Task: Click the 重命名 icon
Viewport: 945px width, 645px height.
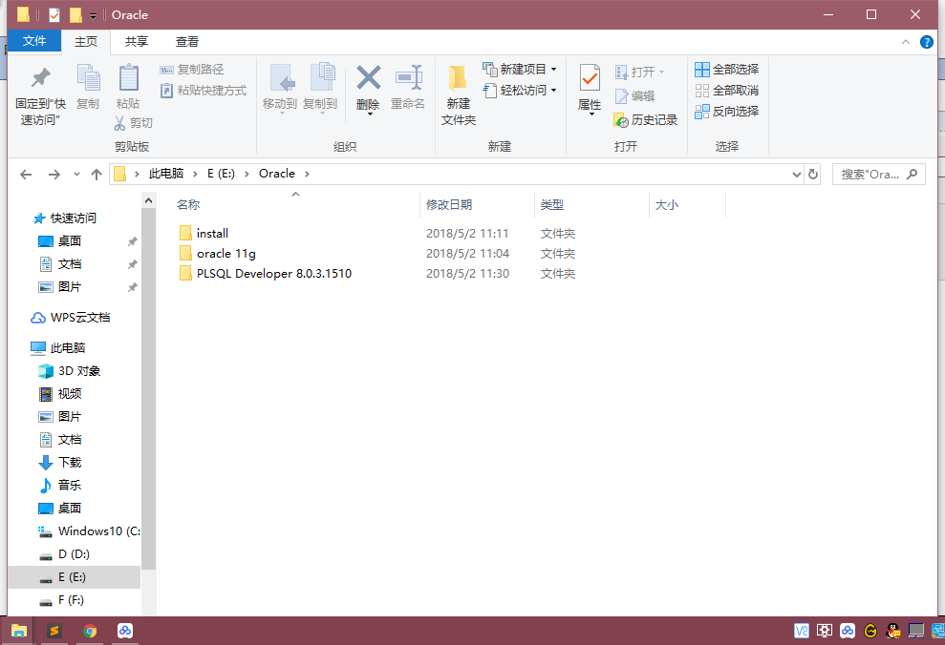Action: 408,77
